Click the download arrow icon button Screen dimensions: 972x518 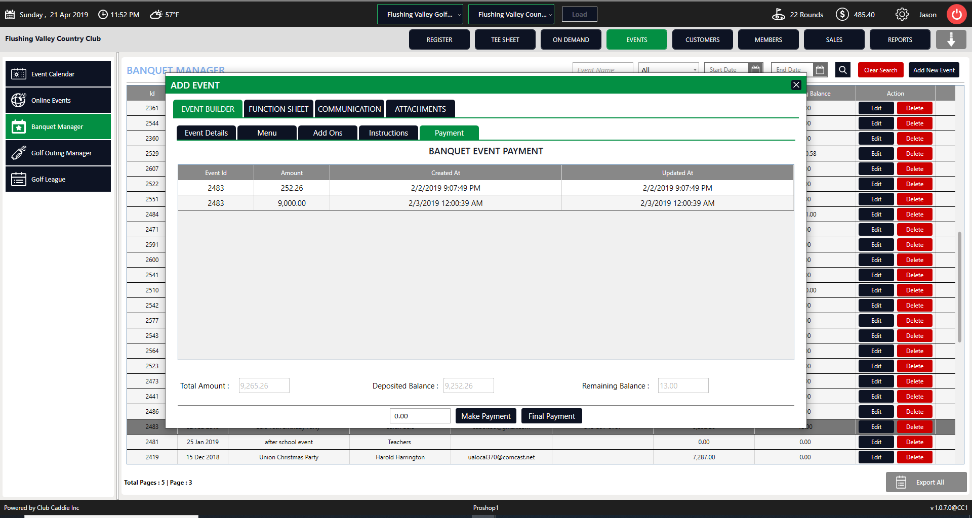pos(951,39)
